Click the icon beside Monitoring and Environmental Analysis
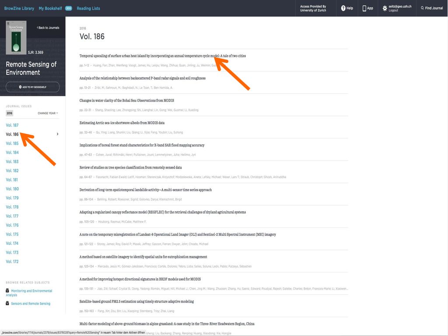The width and height of the screenshot is (448, 336). 7,290
